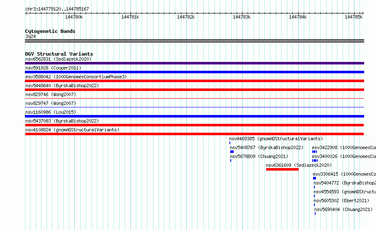Open the nsv5408767 (ByrskaBishop2022) label
This screenshot has width=376, height=230.
[x=267, y=147]
